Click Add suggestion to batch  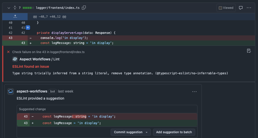click(174, 132)
